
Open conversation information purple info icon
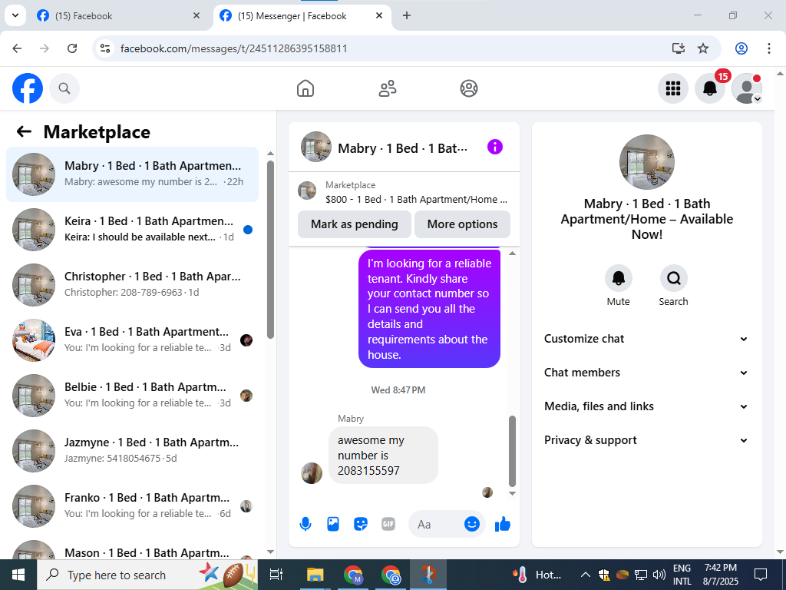point(495,147)
